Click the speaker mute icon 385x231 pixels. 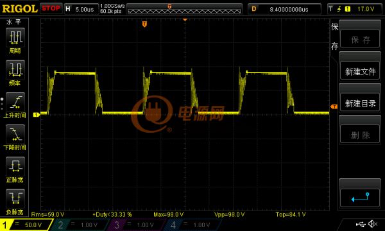click(x=373, y=224)
